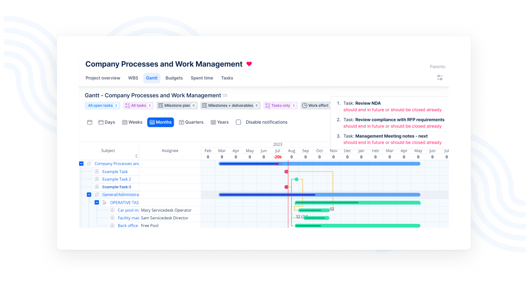528x296 pixels.
Task: Go to the WBS tab
Action: (x=133, y=78)
